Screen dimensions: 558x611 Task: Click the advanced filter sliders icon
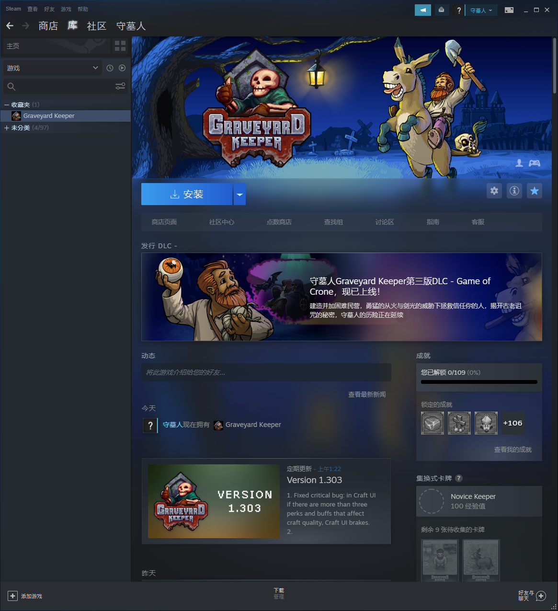[120, 86]
